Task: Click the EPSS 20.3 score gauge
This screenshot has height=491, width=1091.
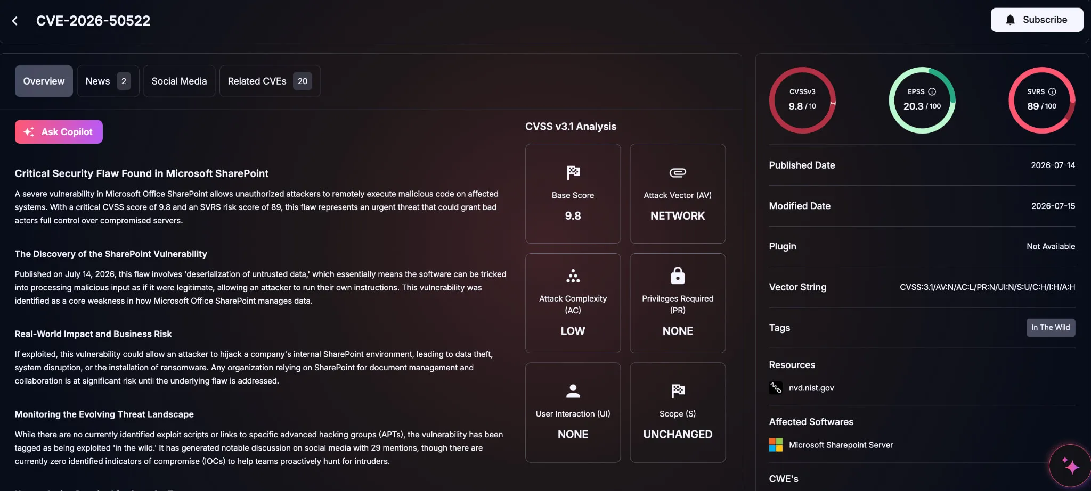Action: point(922,100)
